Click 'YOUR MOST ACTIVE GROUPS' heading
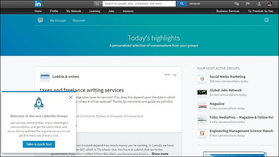The height and width of the screenshot is (157, 279). coord(218,68)
